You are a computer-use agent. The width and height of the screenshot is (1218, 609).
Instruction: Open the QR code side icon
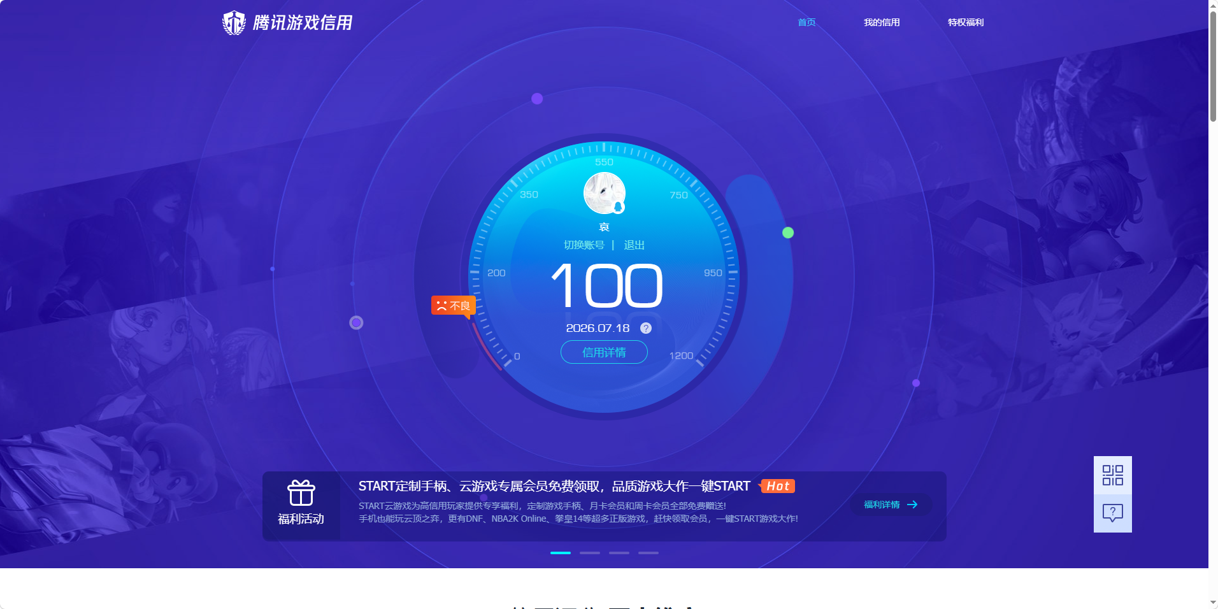click(1112, 475)
